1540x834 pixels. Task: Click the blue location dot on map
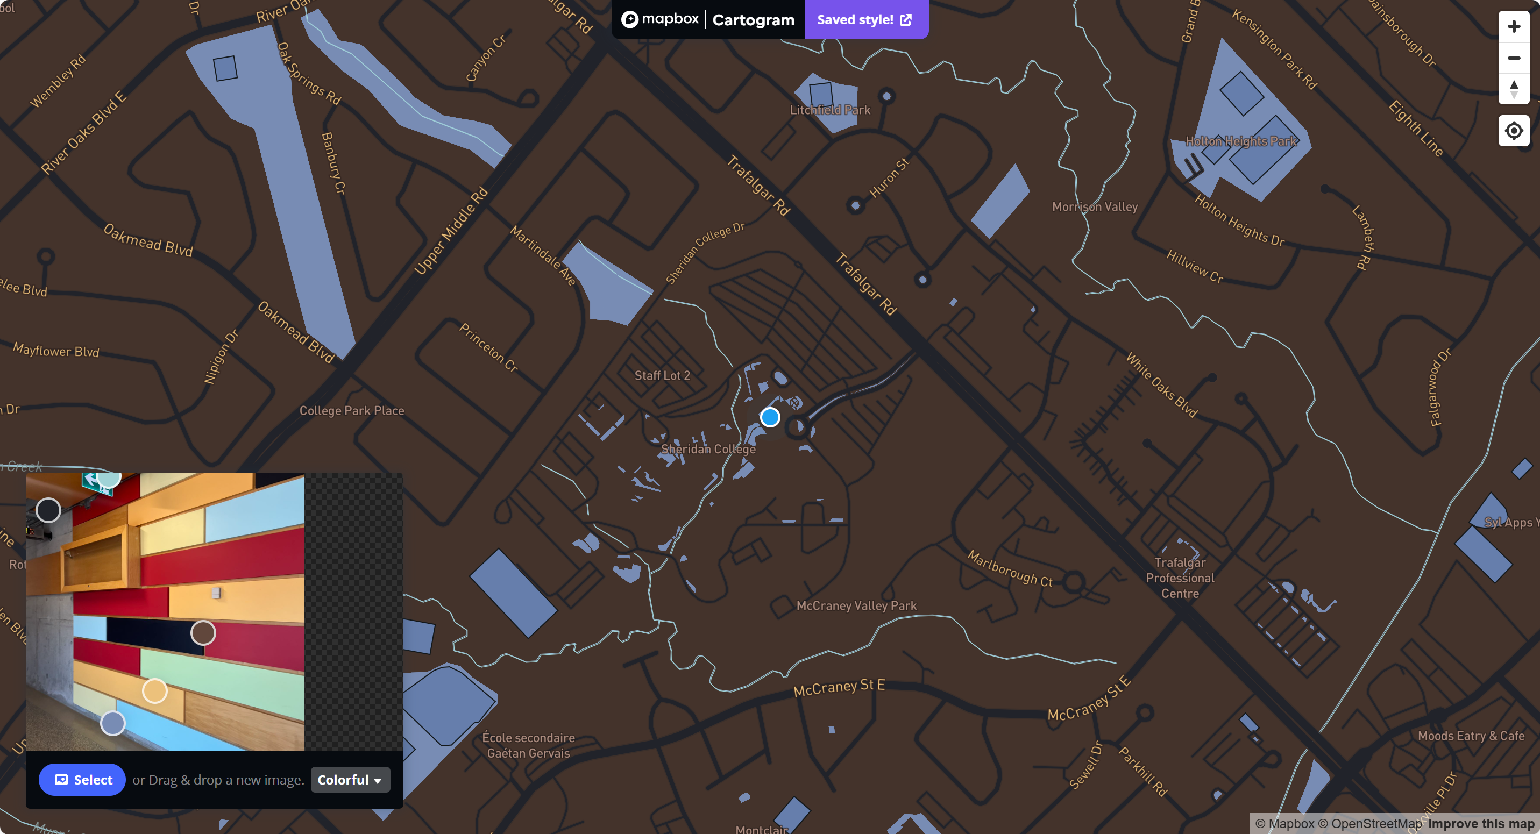770,417
